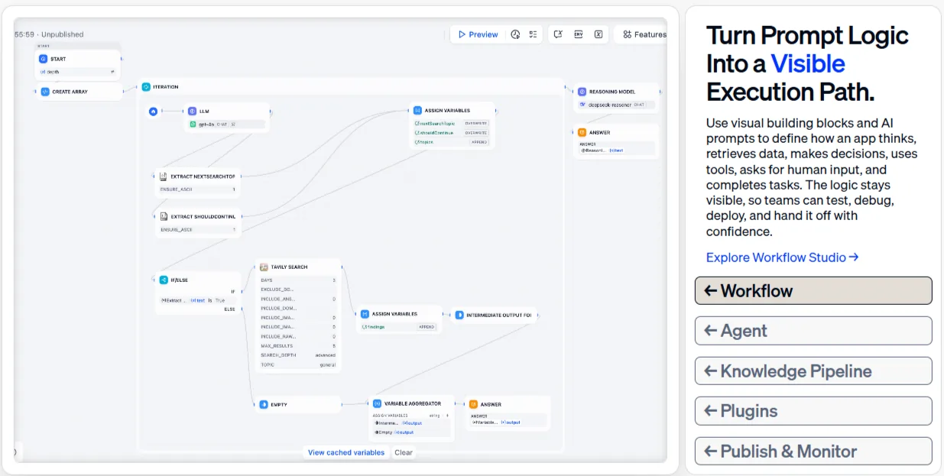This screenshot has width=944, height=476.
Task: Select the Plugins tab
Action: (x=813, y=411)
